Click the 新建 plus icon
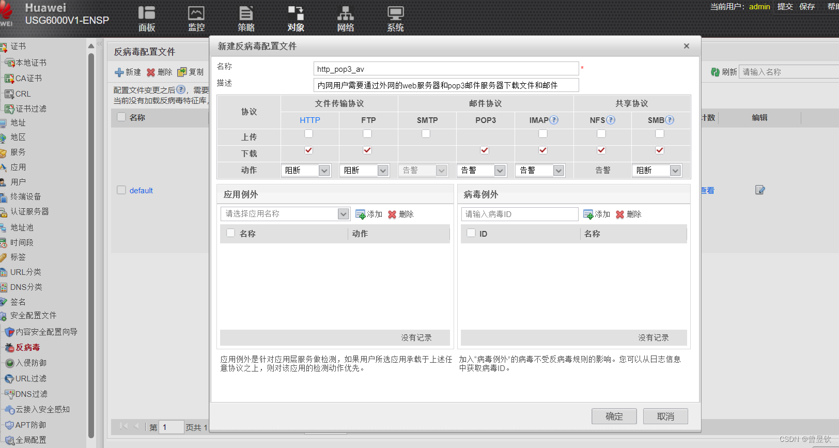839x448 pixels. tap(119, 72)
